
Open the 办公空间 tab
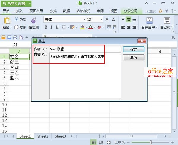tap(131, 11)
